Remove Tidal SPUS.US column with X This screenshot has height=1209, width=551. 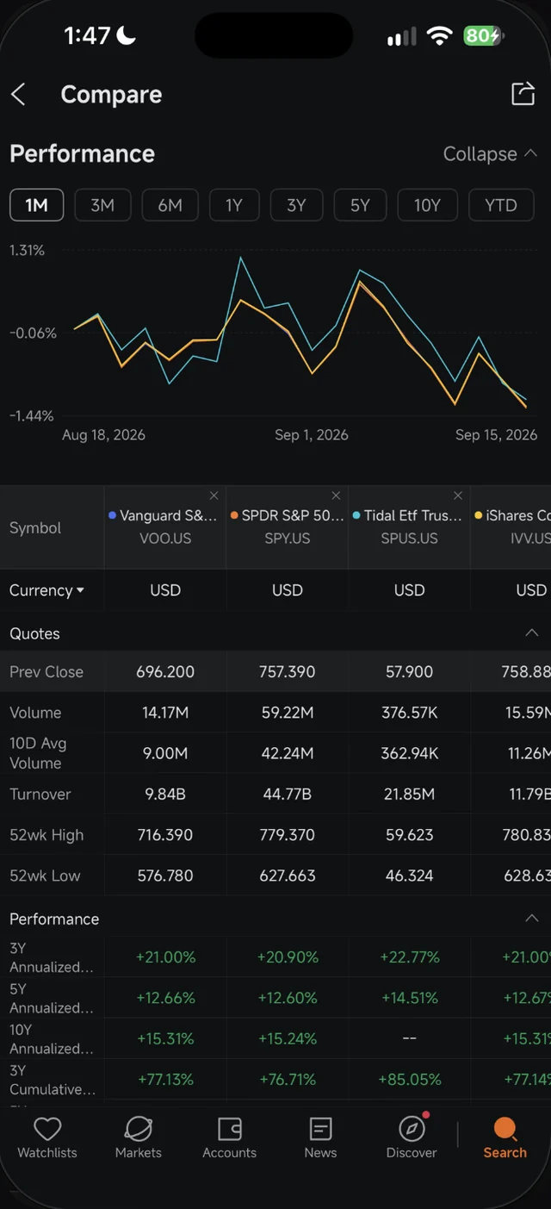458,495
